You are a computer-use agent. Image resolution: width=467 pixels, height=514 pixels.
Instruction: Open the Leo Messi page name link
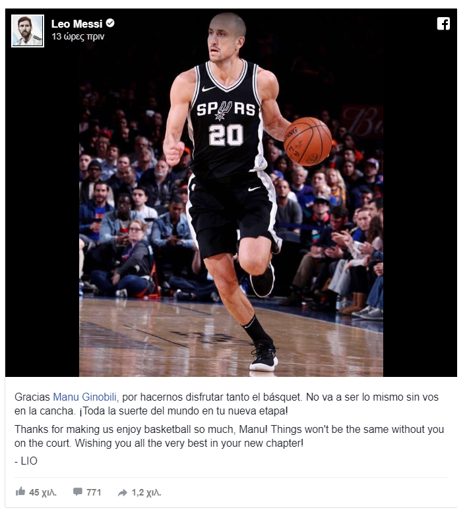point(77,24)
